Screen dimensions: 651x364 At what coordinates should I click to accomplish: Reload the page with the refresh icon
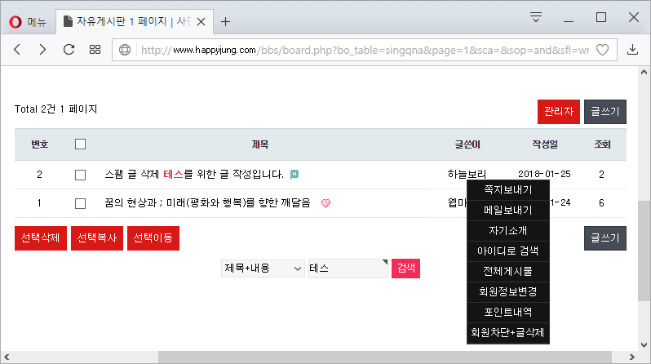69,50
